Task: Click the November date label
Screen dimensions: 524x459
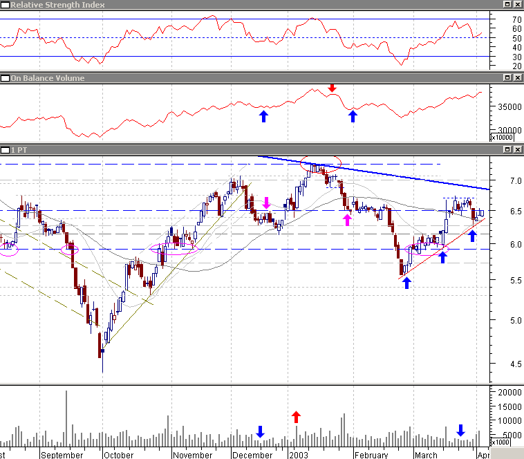Action: (x=192, y=455)
